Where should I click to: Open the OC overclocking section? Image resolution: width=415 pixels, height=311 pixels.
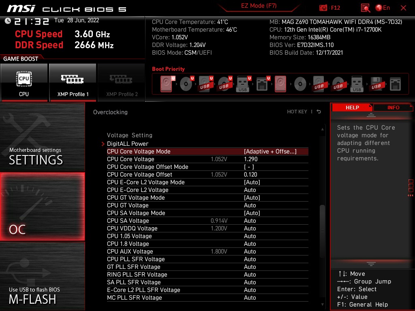click(x=42, y=207)
